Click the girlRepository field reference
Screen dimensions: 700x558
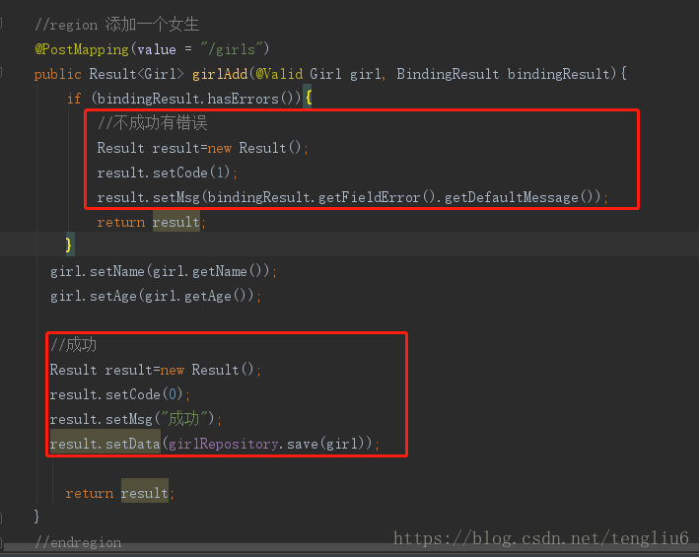coord(223,444)
